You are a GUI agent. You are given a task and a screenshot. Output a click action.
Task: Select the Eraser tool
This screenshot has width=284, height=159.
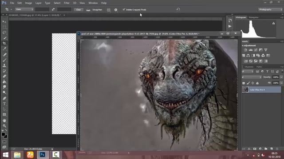[x=4, y=76]
